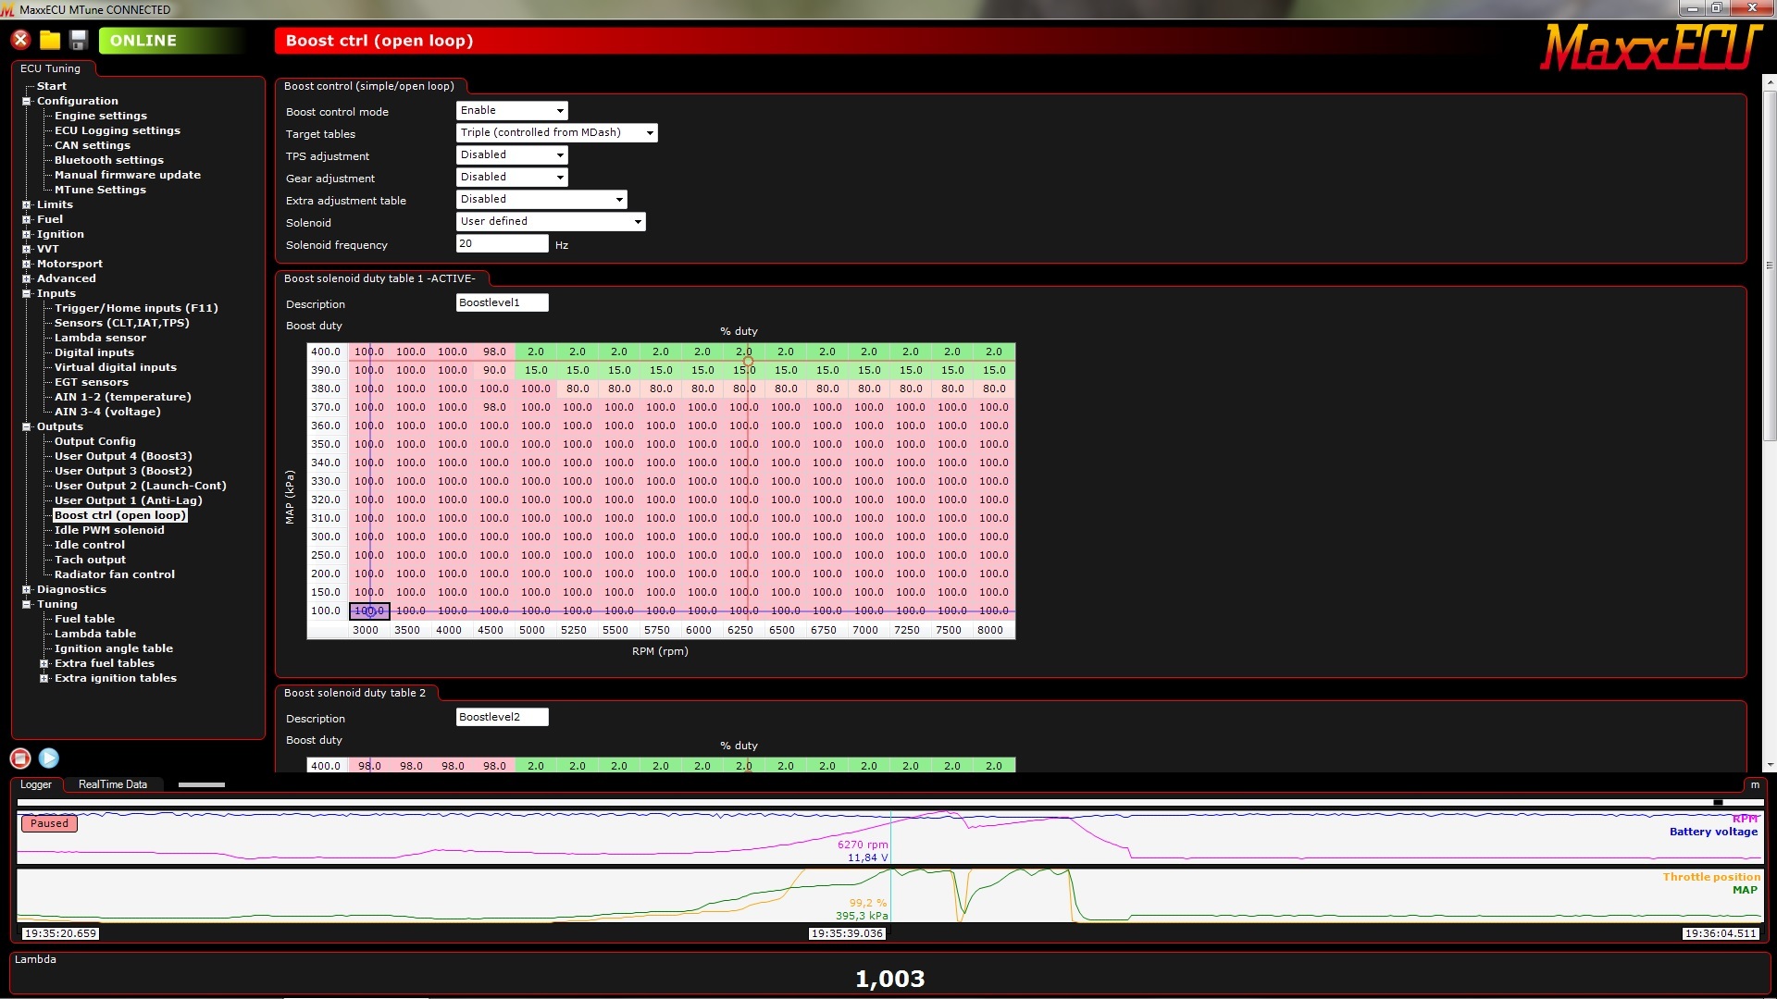The height and width of the screenshot is (999, 1777).
Task: Click the Paused logger status label
Action: click(49, 823)
